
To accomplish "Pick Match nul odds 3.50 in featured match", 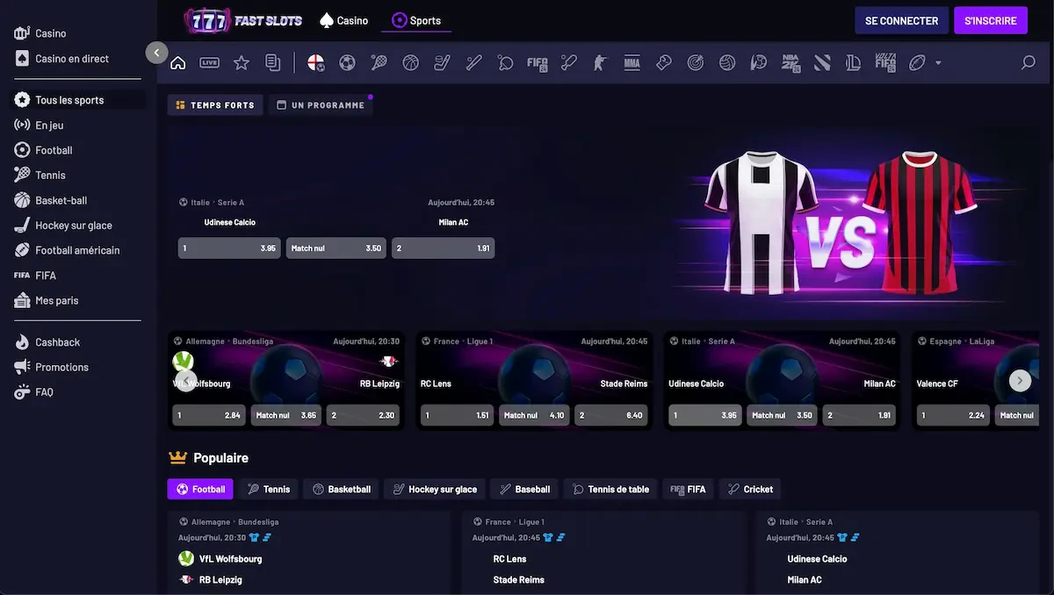I will click(336, 248).
